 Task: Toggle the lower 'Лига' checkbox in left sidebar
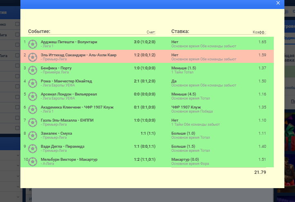coord(17,55)
